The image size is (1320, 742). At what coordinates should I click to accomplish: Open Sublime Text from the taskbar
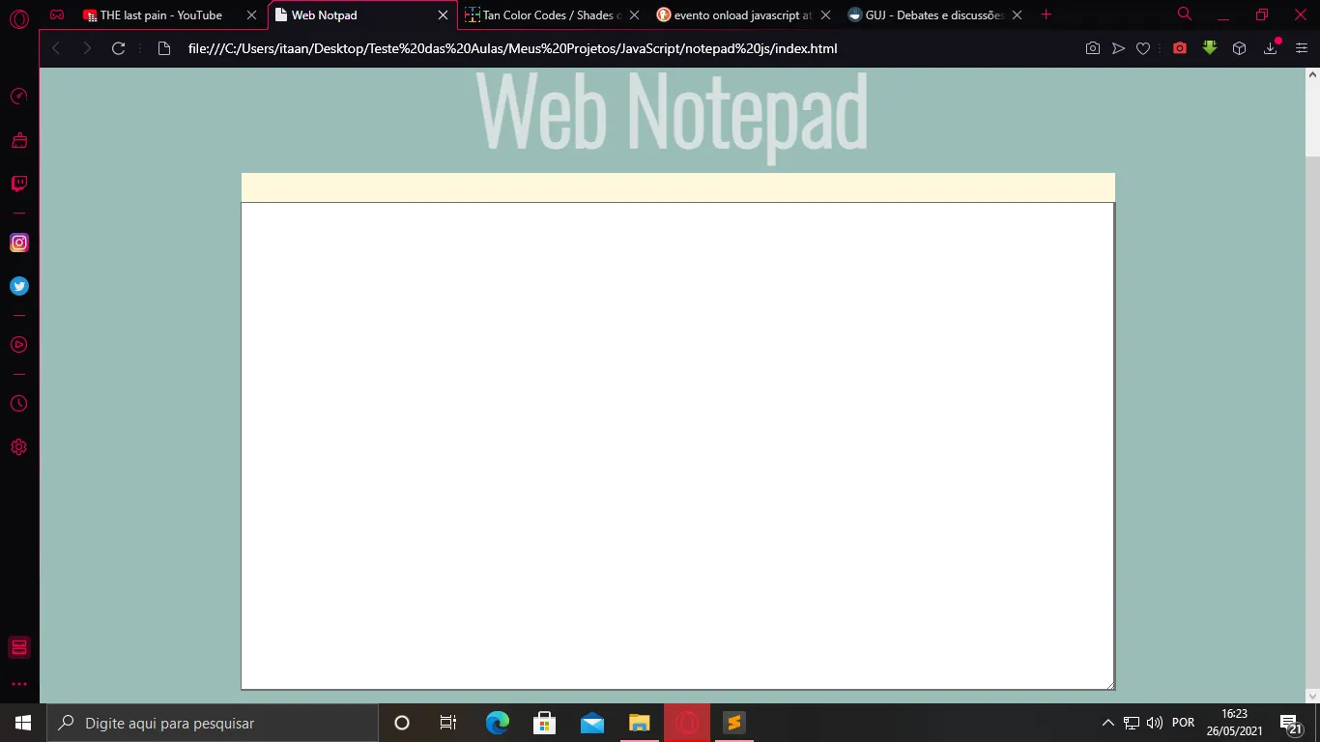[733, 723]
